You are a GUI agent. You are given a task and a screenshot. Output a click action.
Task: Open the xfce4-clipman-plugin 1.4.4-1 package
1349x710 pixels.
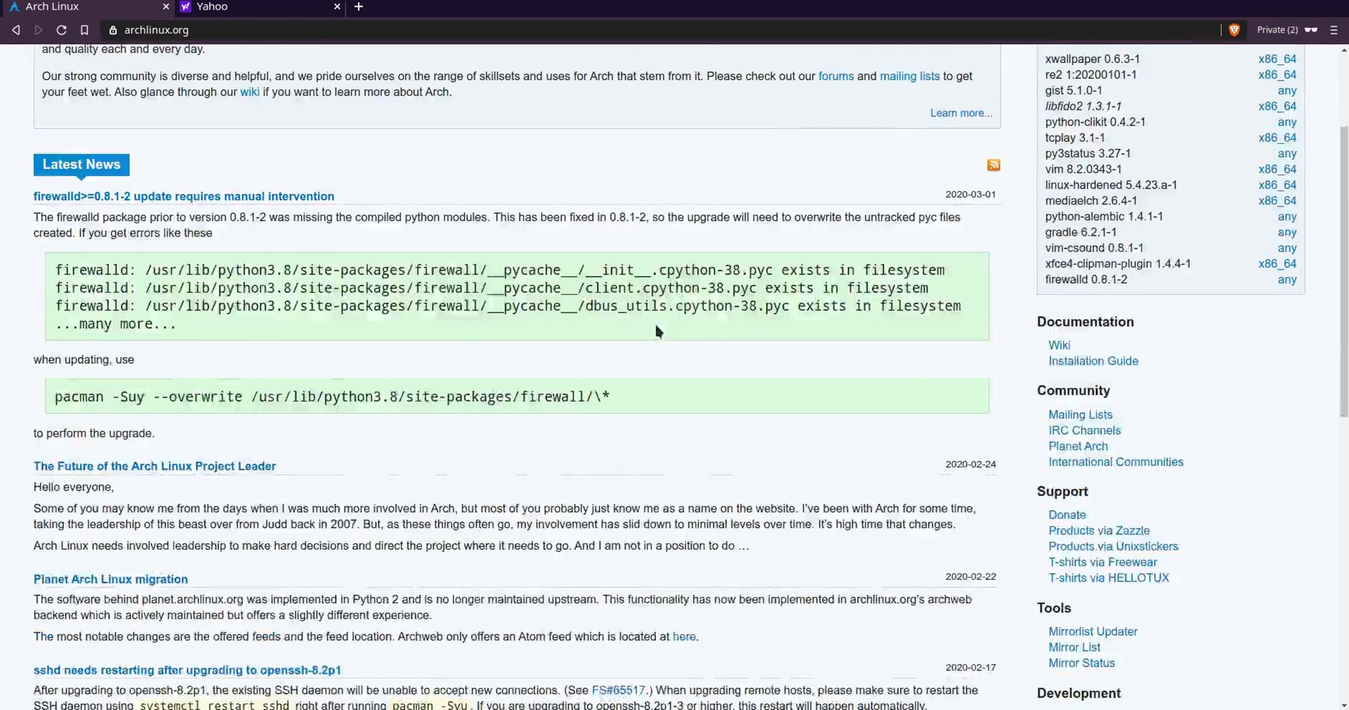[1117, 263]
